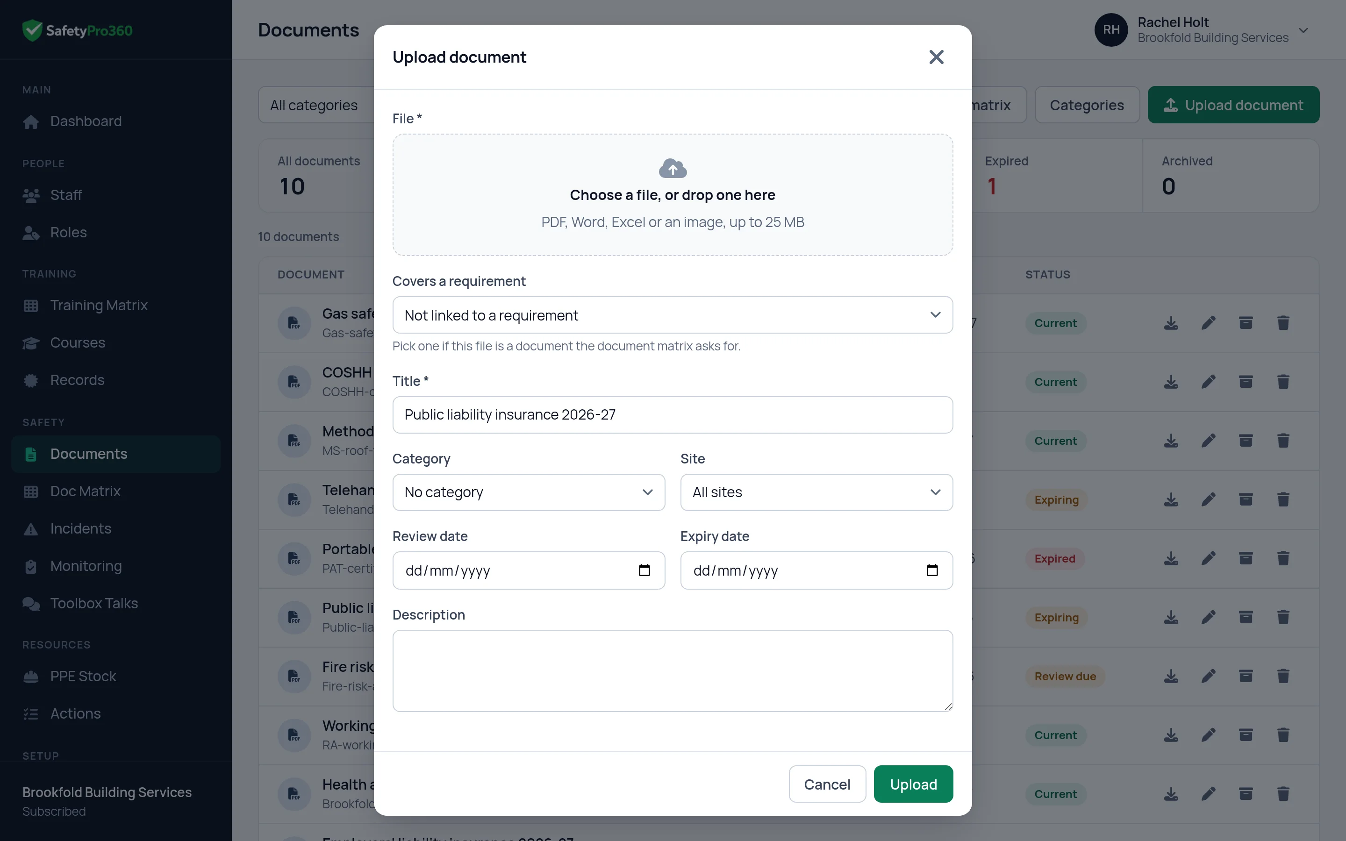This screenshot has width=1346, height=841.
Task: Open the Category dropdown
Action: click(x=529, y=492)
